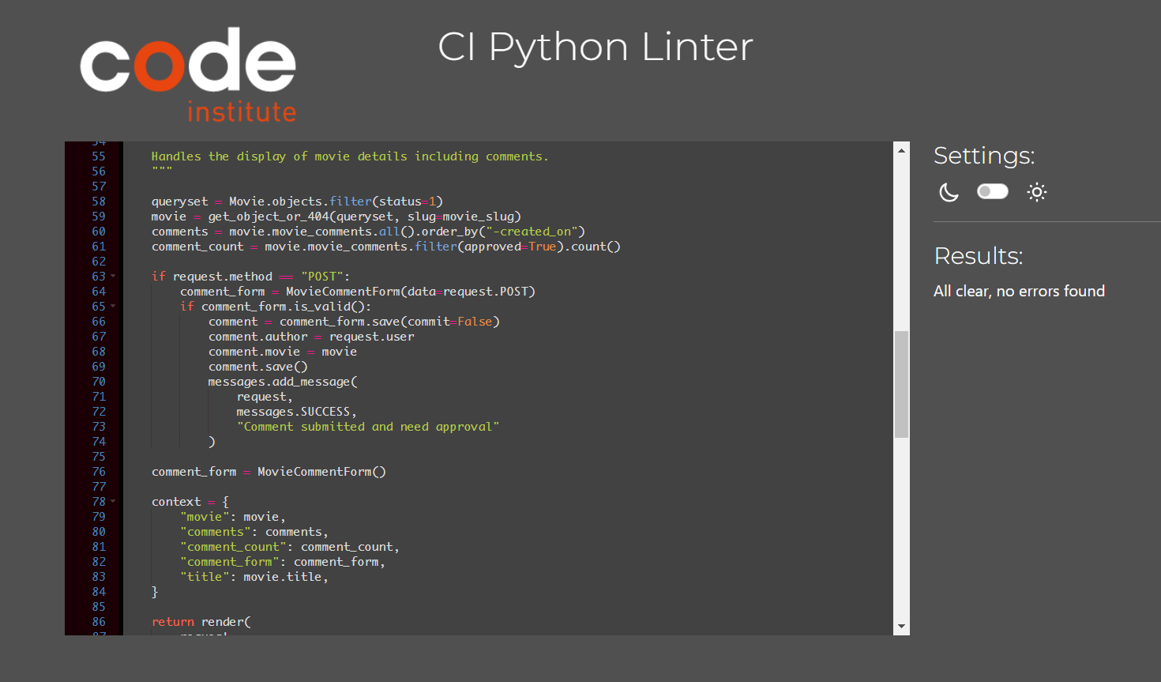Click the '"title": movie.title,' line
The height and width of the screenshot is (682, 1161).
tap(254, 577)
